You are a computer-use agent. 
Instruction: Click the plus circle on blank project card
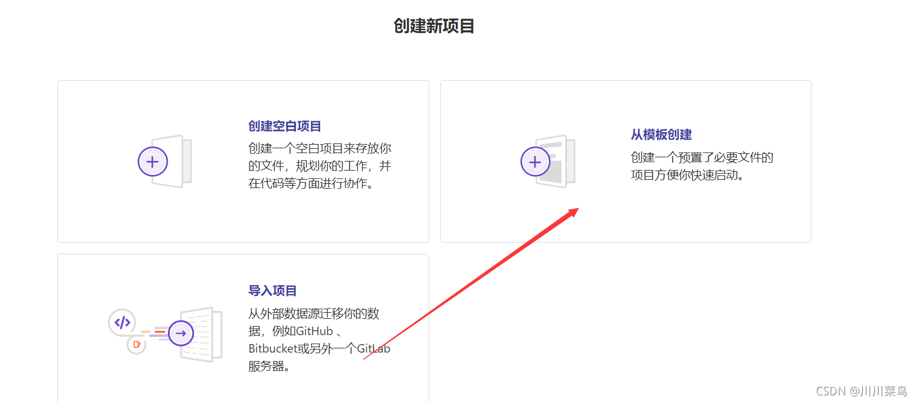(x=153, y=162)
